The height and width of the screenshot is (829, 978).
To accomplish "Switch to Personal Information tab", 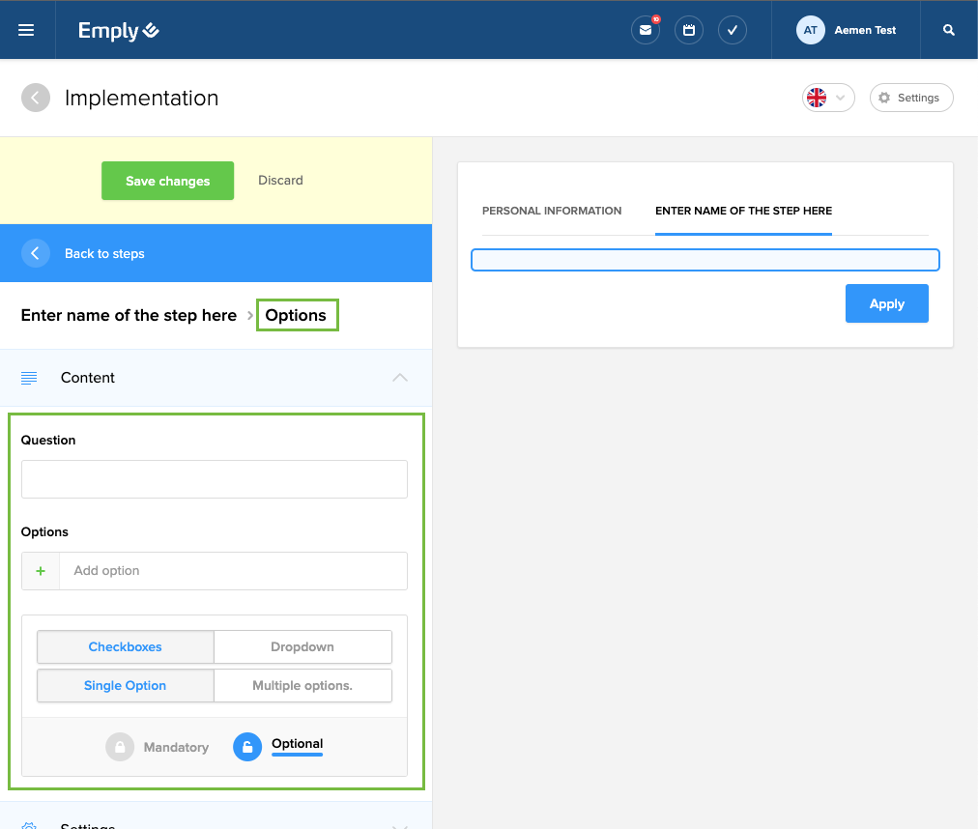I will 552,211.
